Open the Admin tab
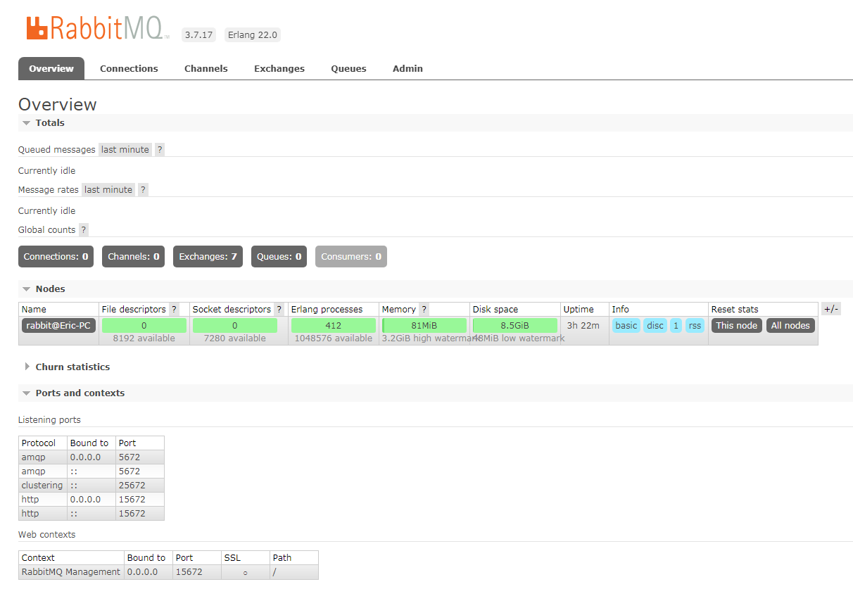The image size is (853, 589). pos(408,68)
